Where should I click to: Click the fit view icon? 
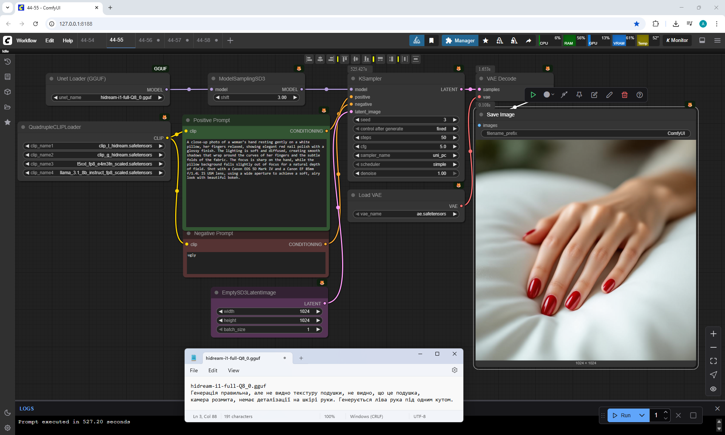(713, 361)
